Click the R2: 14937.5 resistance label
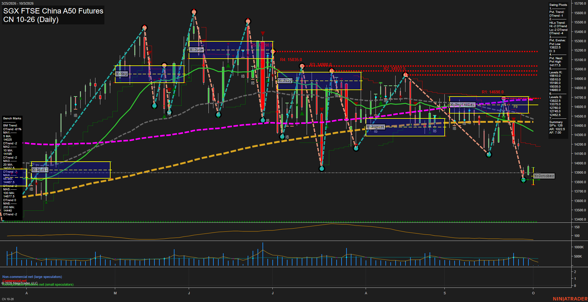The image size is (588, 302). pos(394,69)
